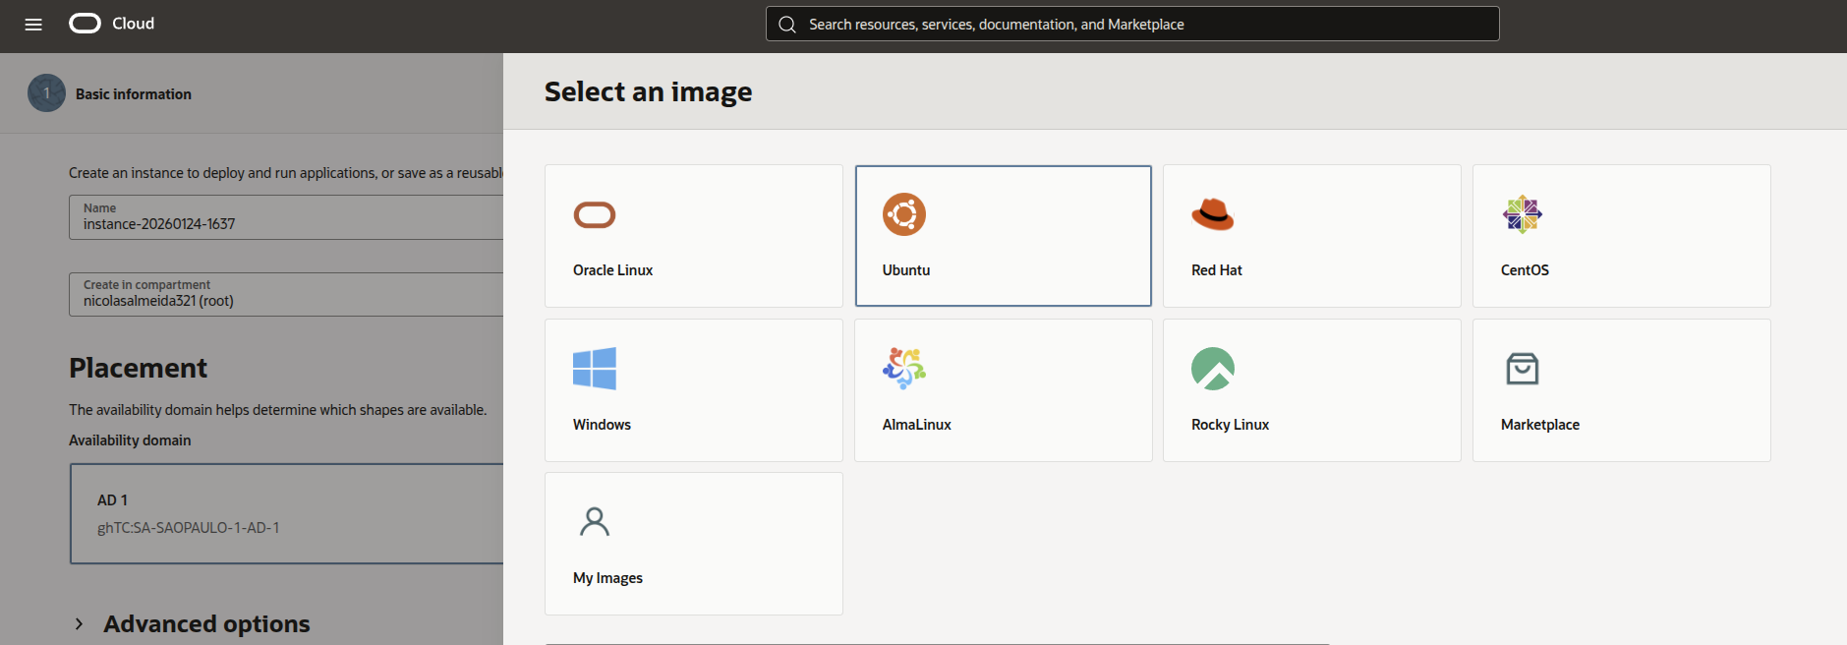Click the My Images person icon
1847x645 pixels.
[595, 522]
